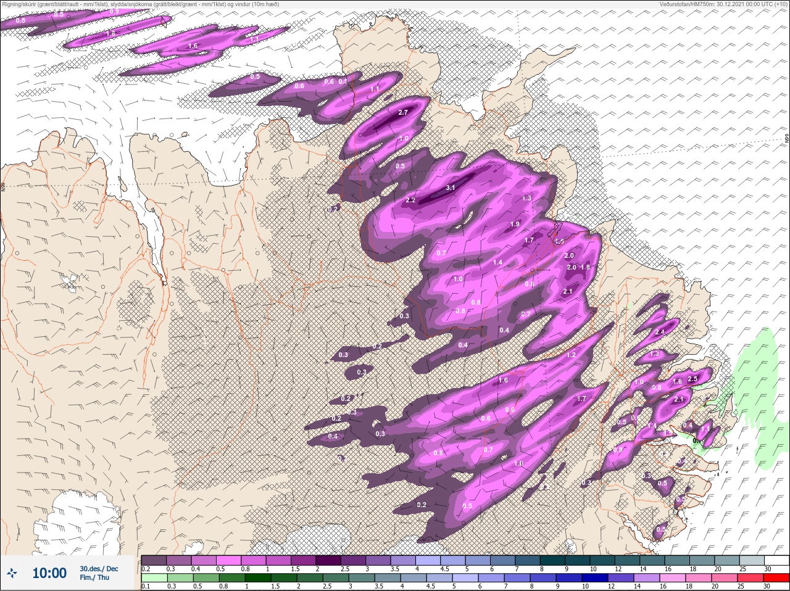Click the 3.1 precipitation maximum value
Viewport: 790px width, 591px height.
pos(451,188)
